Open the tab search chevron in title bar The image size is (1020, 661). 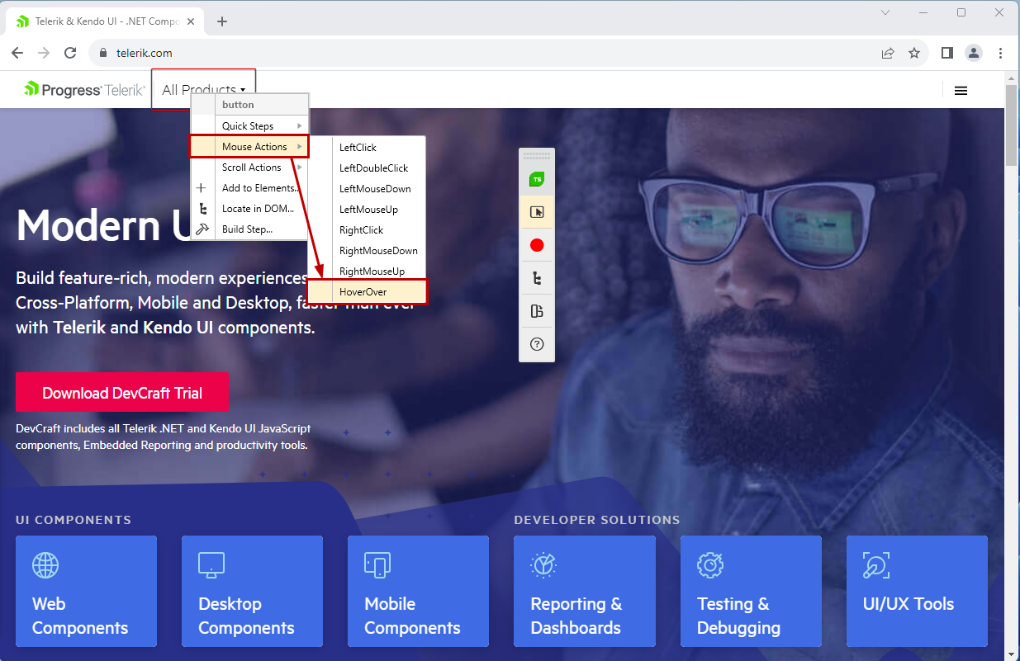point(885,12)
